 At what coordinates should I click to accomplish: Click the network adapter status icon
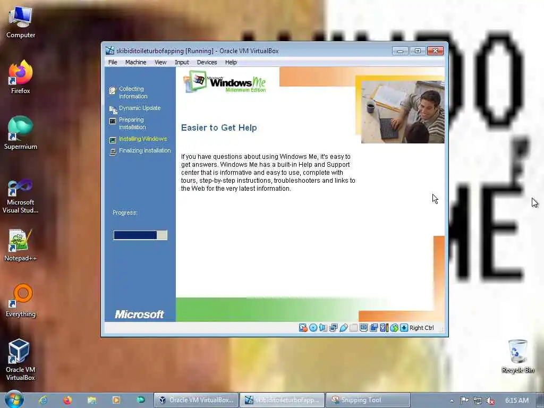point(333,328)
